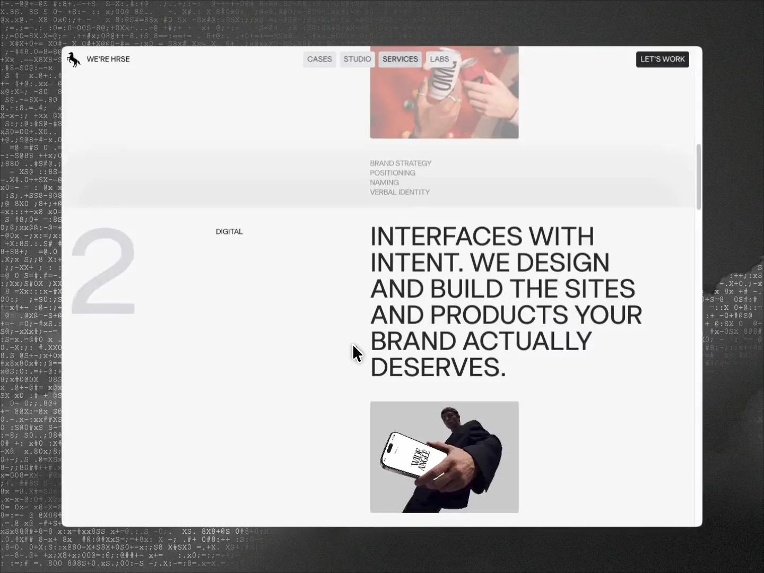This screenshot has width=764, height=573.
Task: Click the HRSE horse logo icon
Action: pyautogui.click(x=74, y=59)
